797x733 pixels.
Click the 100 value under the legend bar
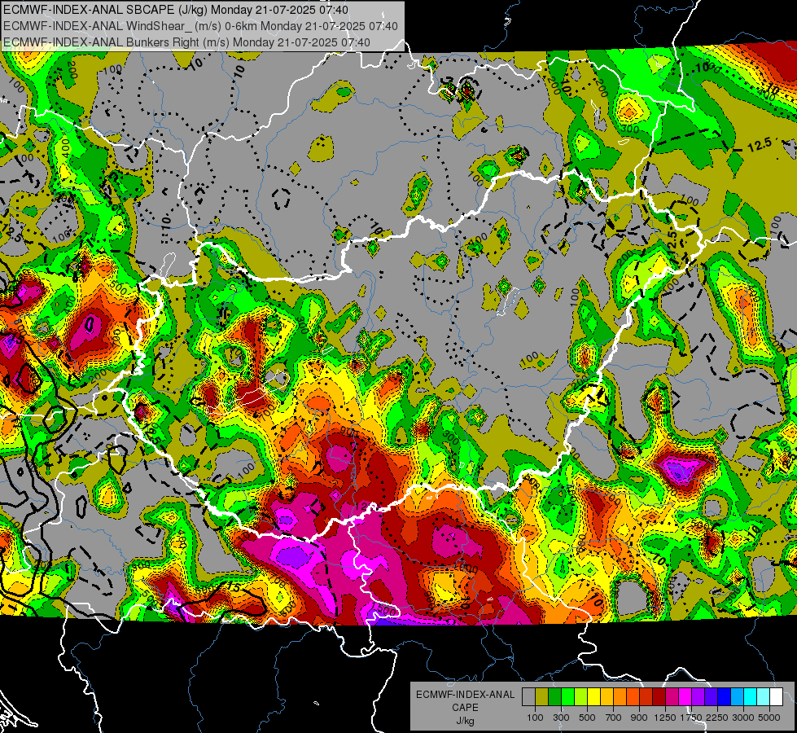tap(535, 718)
